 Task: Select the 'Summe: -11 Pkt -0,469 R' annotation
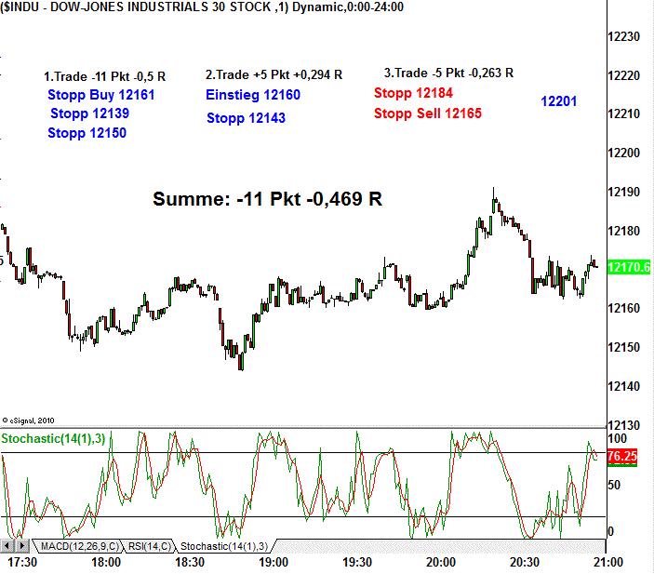click(x=268, y=199)
